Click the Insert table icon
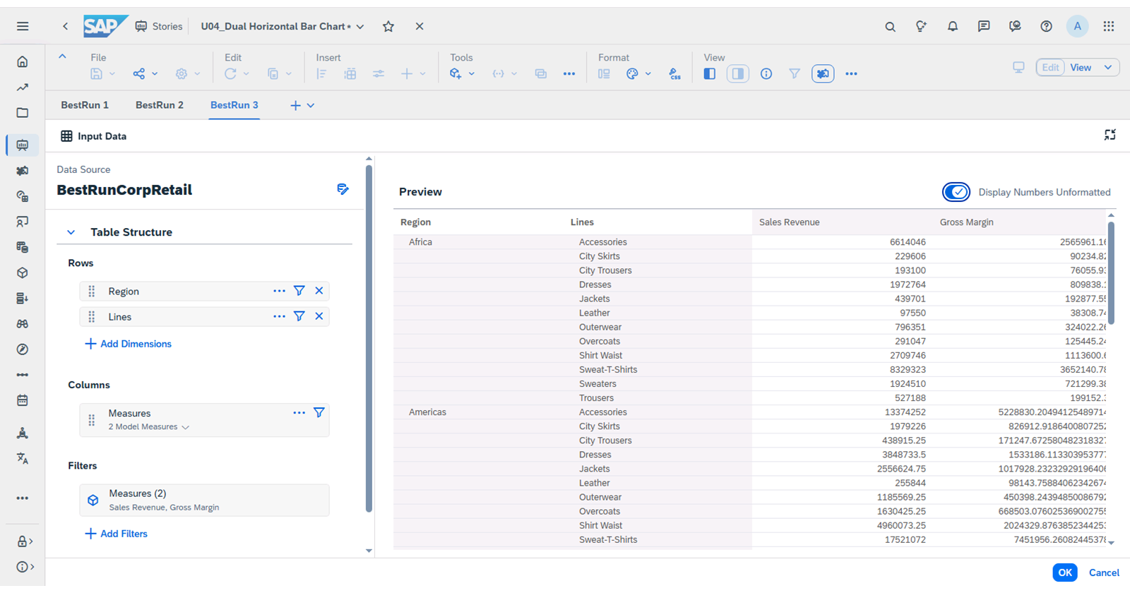Viewport: 1130px width, 593px height. [350, 73]
